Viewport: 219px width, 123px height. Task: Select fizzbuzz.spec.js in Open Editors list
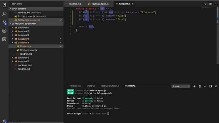[x=36, y=16]
